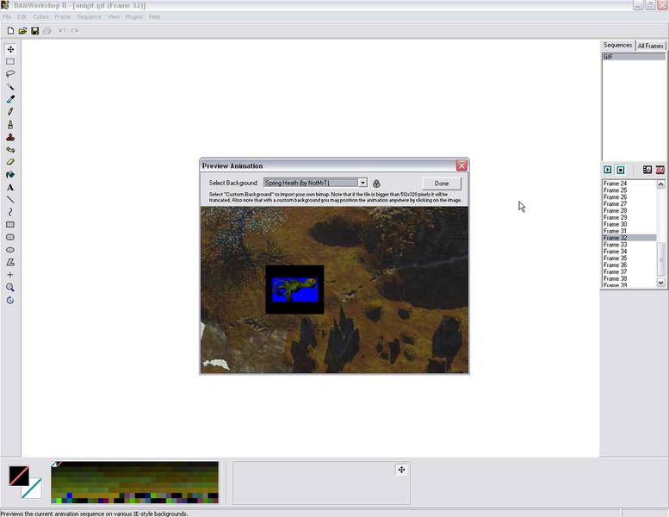Select Frame 28 in the frame list
The width and height of the screenshot is (669, 517).
(x=629, y=210)
